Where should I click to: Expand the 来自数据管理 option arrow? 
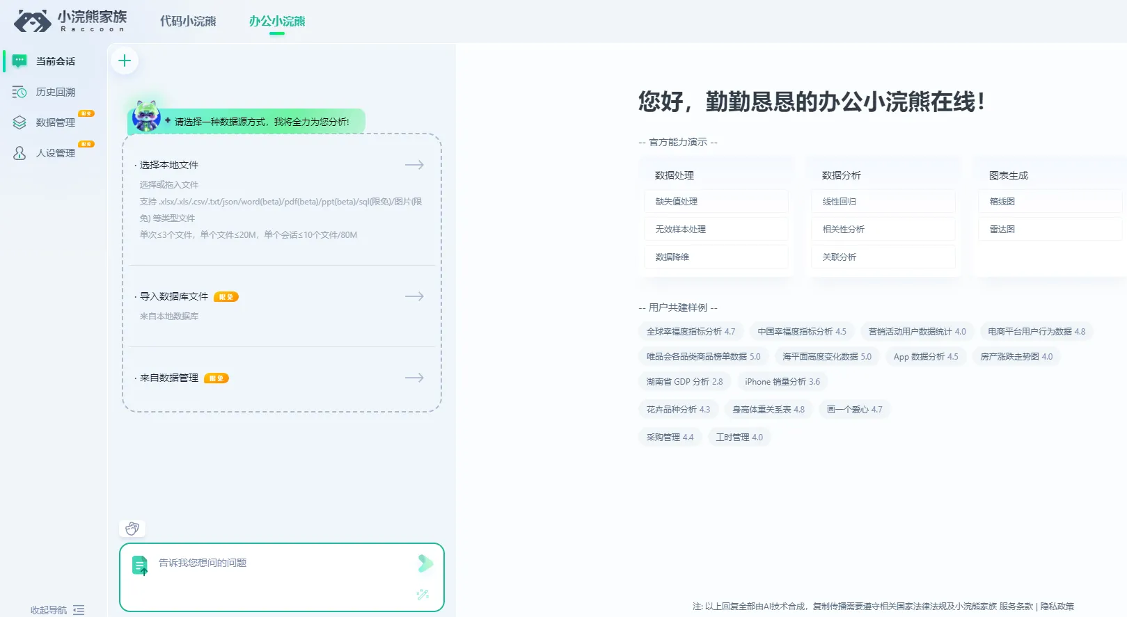(414, 378)
